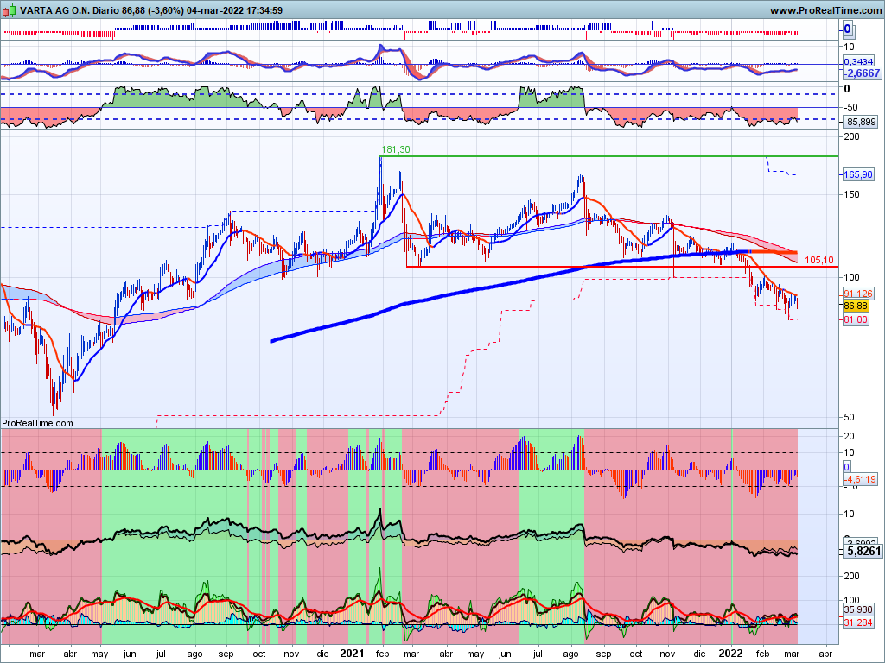Image resolution: width=885 pixels, height=663 pixels.
Task: Select the 0,3434 indicator value tag
Action: 858,61
